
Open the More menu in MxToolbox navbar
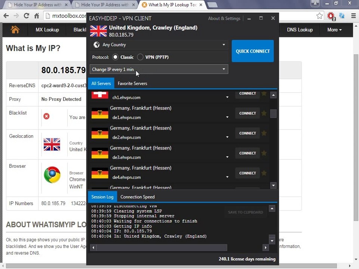(334, 30)
